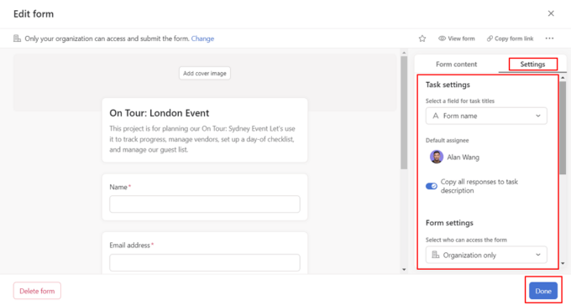Click the Change access link
Image resolution: width=571 pixels, height=305 pixels.
[202, 39]
